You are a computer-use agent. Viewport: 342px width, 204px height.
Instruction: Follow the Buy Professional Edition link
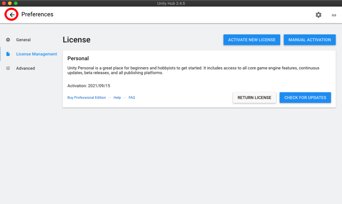(87, 98)
